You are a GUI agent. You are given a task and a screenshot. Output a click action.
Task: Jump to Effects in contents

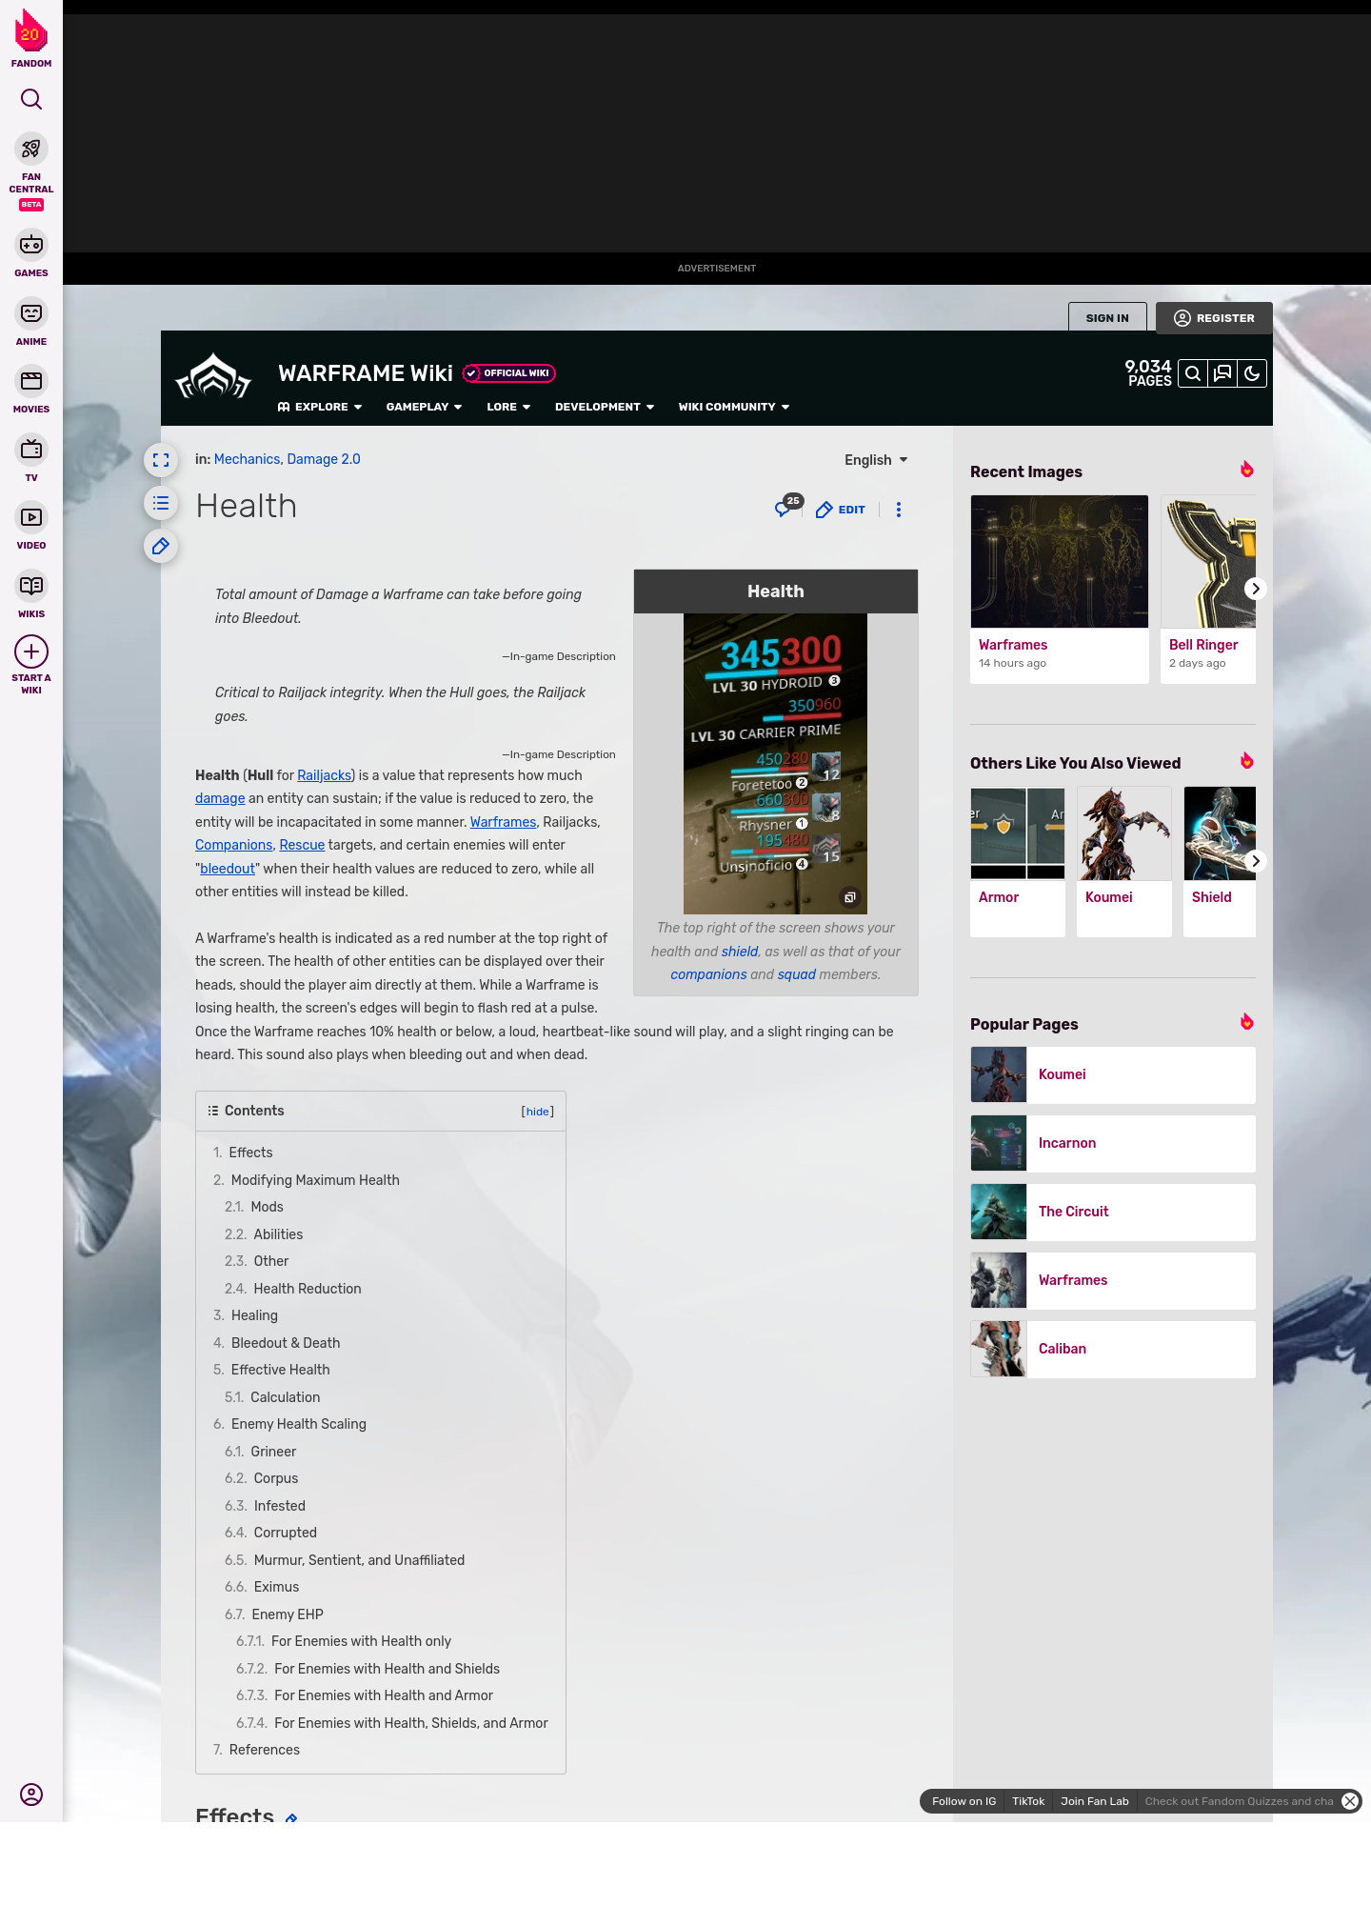(x=250, y=1153)
